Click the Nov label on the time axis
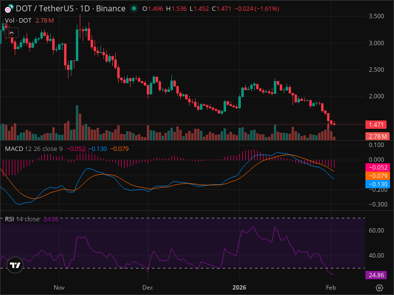Screen dimensions: 394x295 click(x=59, y=288)
